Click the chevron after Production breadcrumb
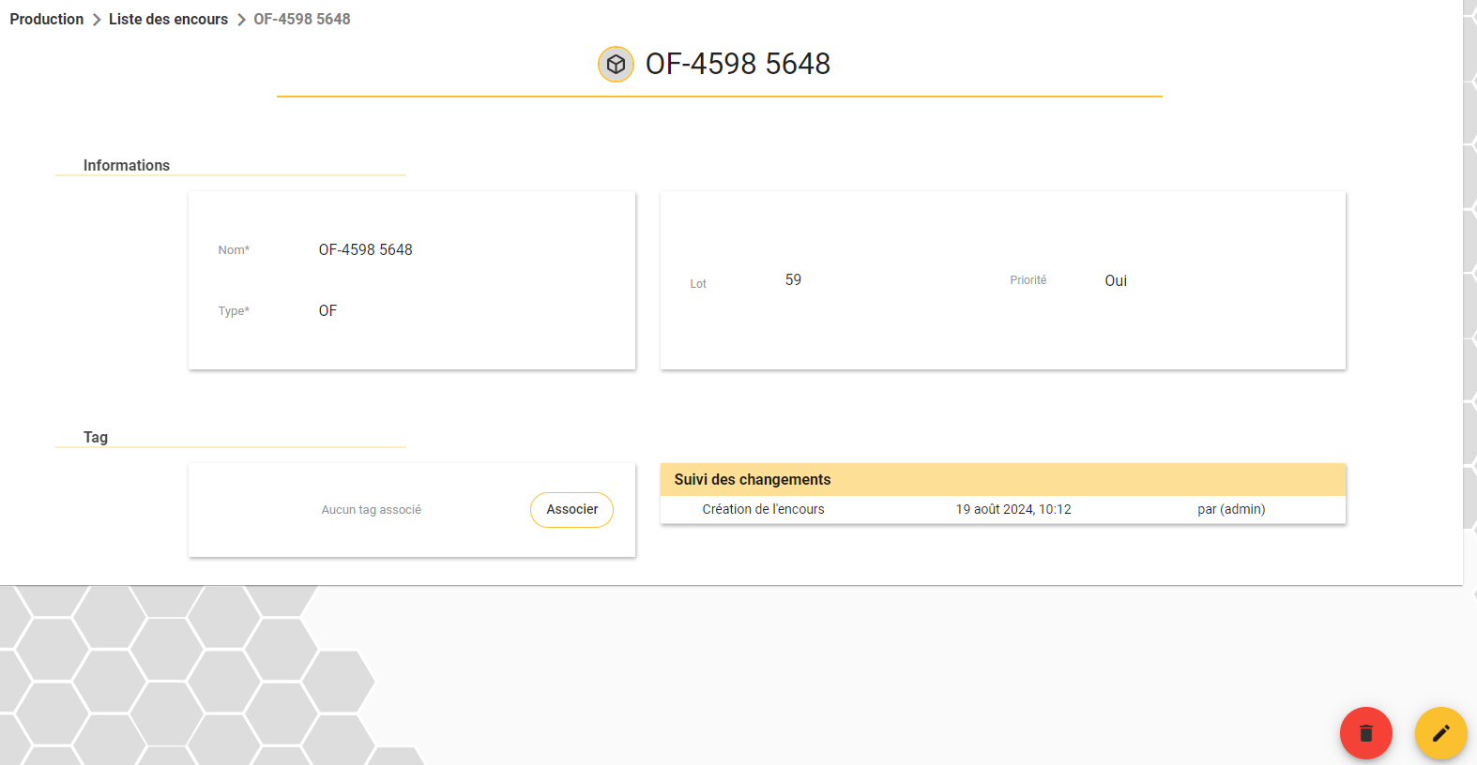Screen dimensions: 1477x765 click(x=97, y=20)
